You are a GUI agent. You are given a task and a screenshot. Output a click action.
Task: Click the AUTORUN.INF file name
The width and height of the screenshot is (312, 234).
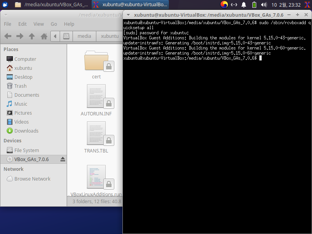[96, 114]
